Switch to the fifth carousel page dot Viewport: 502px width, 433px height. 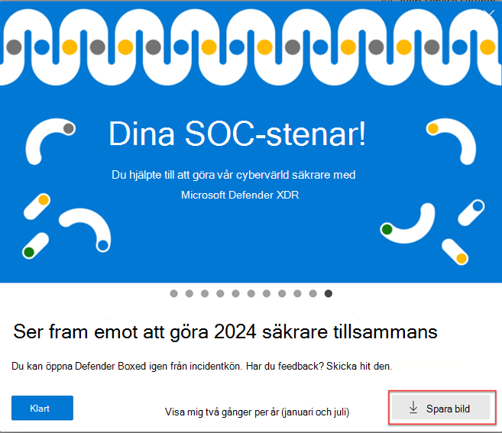[x=235, y=293]
